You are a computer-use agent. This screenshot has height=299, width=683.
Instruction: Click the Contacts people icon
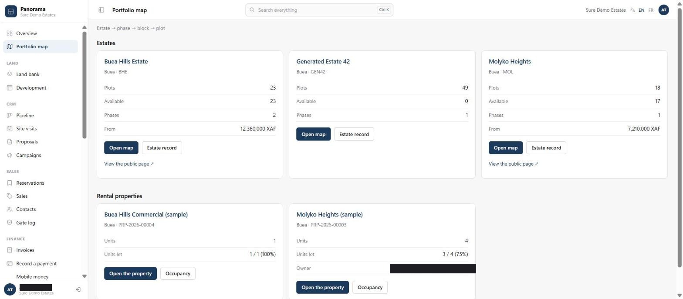(x=10, y=209)
